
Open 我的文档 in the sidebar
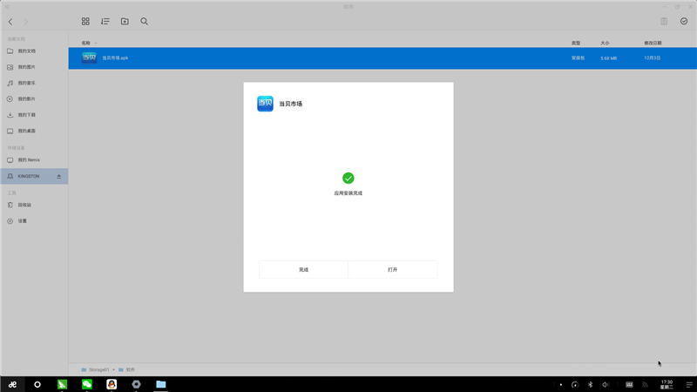coord(34,51)
